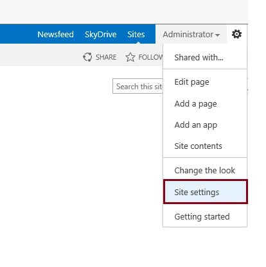Select Shared with... menu entry
This screenshot has width=266, height=267.
205,57
